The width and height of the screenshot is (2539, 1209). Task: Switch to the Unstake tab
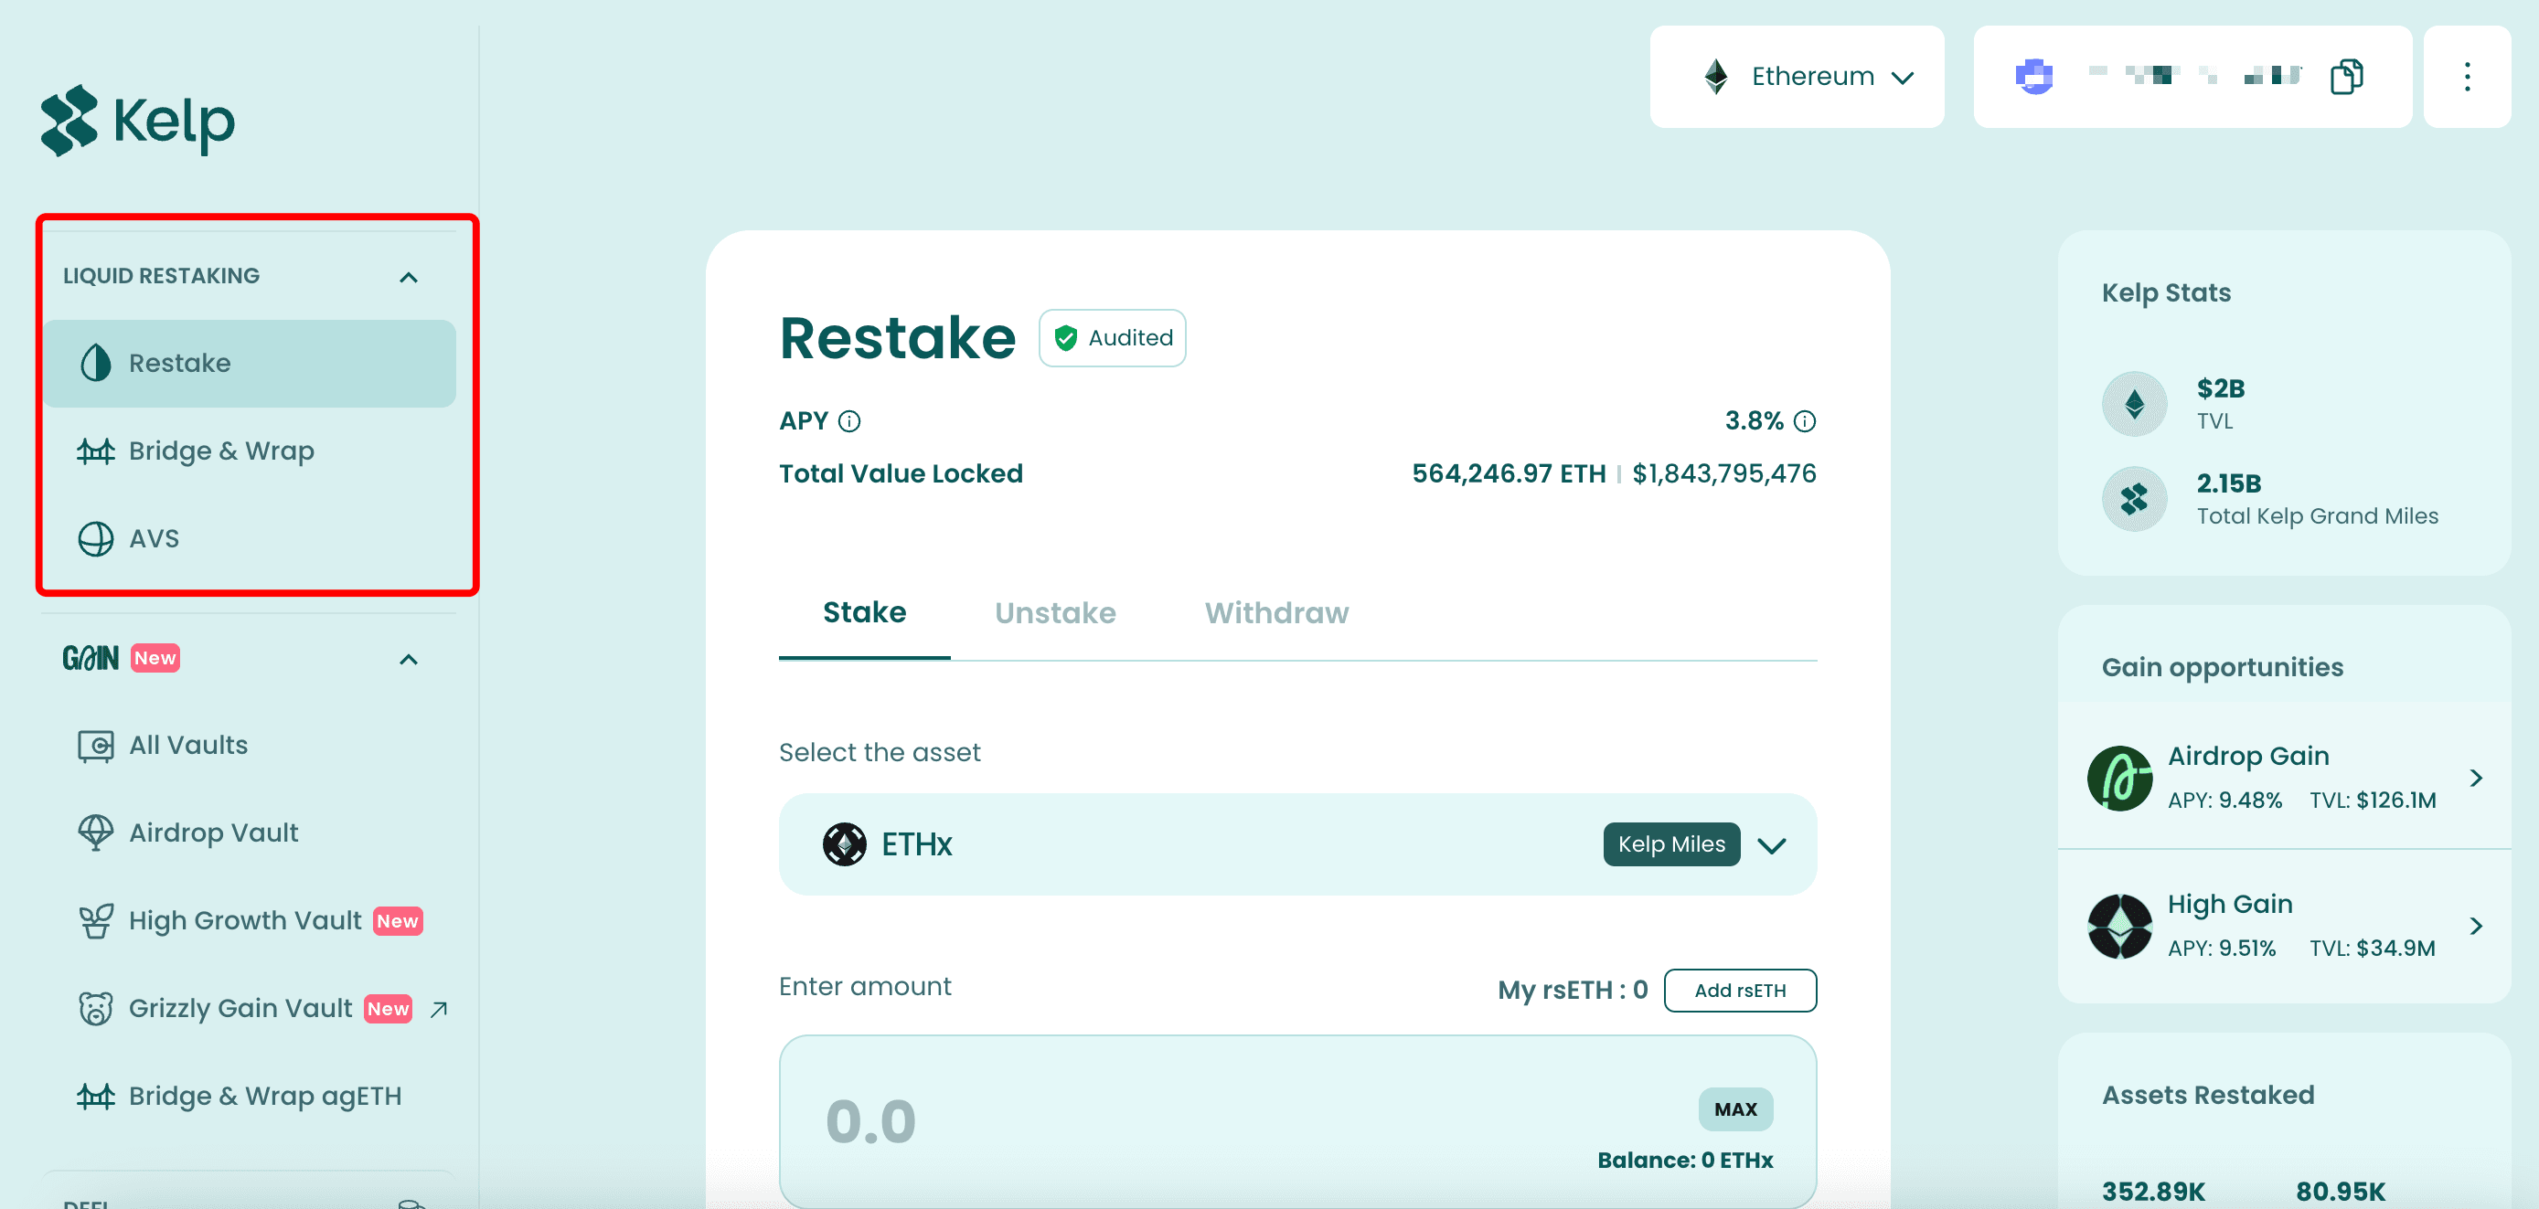(x=1054, y=614)
